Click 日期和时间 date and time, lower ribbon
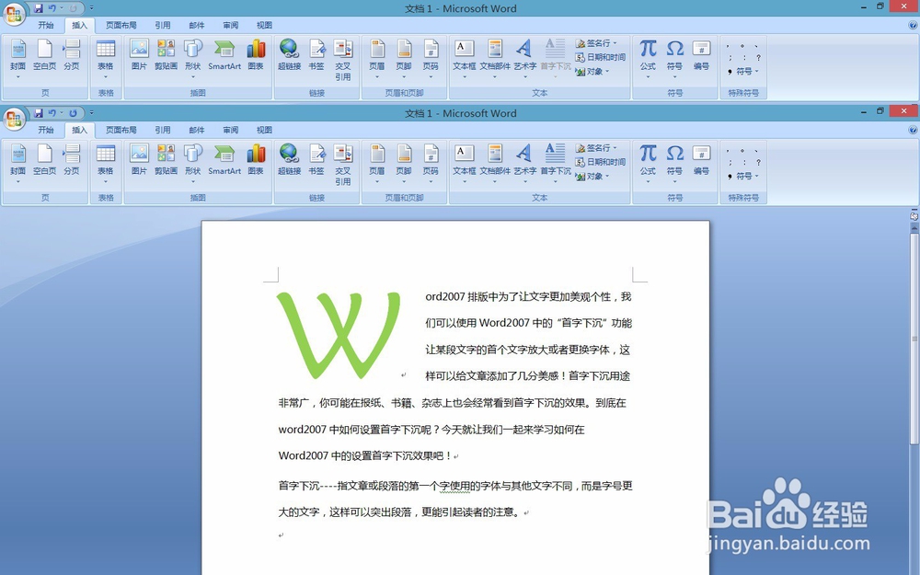Image resolution: width=920 pixels, height=575 pixels. (600, 162)
